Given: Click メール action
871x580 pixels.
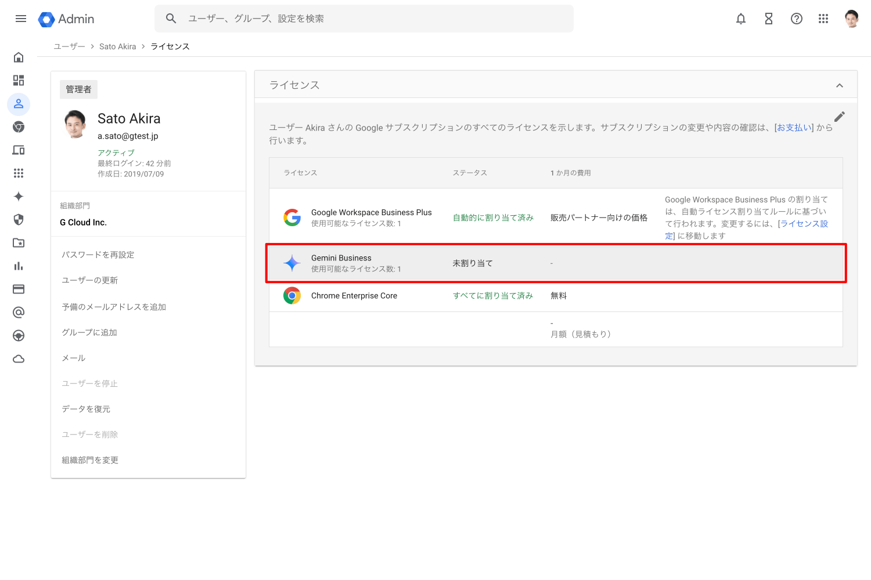Looking at the screenshot, I should [x=74, y=358].
